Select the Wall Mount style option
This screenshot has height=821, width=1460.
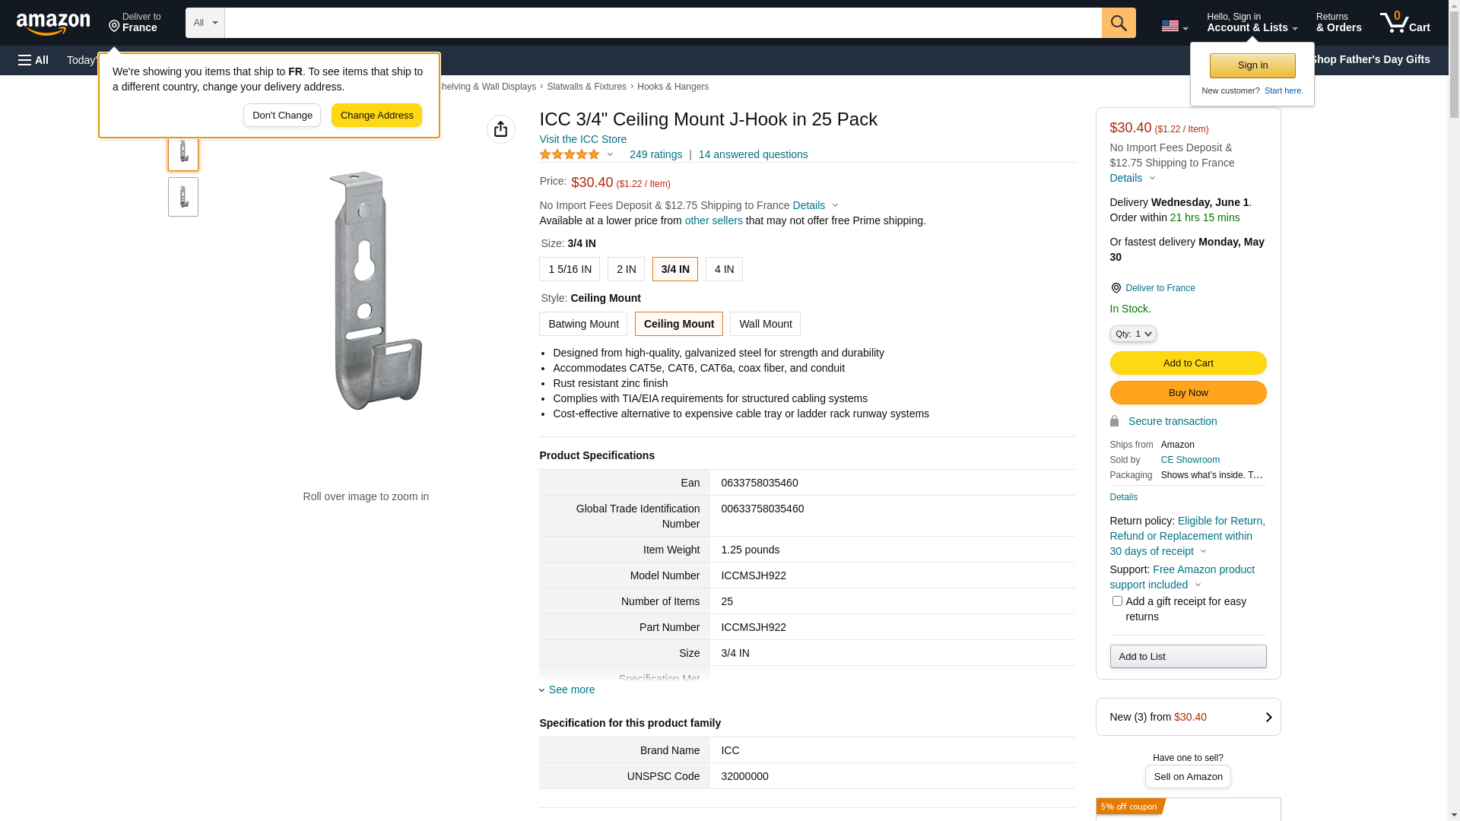[x=765, y=324]
